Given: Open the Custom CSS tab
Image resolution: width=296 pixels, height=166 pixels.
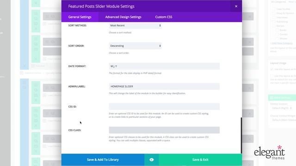Looking at the screenshot, I should point(163,17).
